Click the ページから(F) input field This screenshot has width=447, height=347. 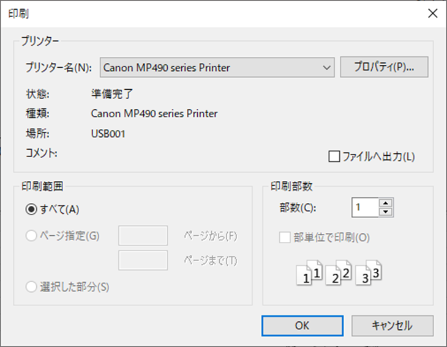[x=143, y=235]
